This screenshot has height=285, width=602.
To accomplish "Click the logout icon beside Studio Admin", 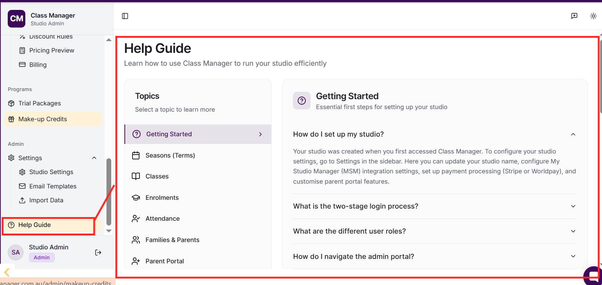I will tap(98, 252).
